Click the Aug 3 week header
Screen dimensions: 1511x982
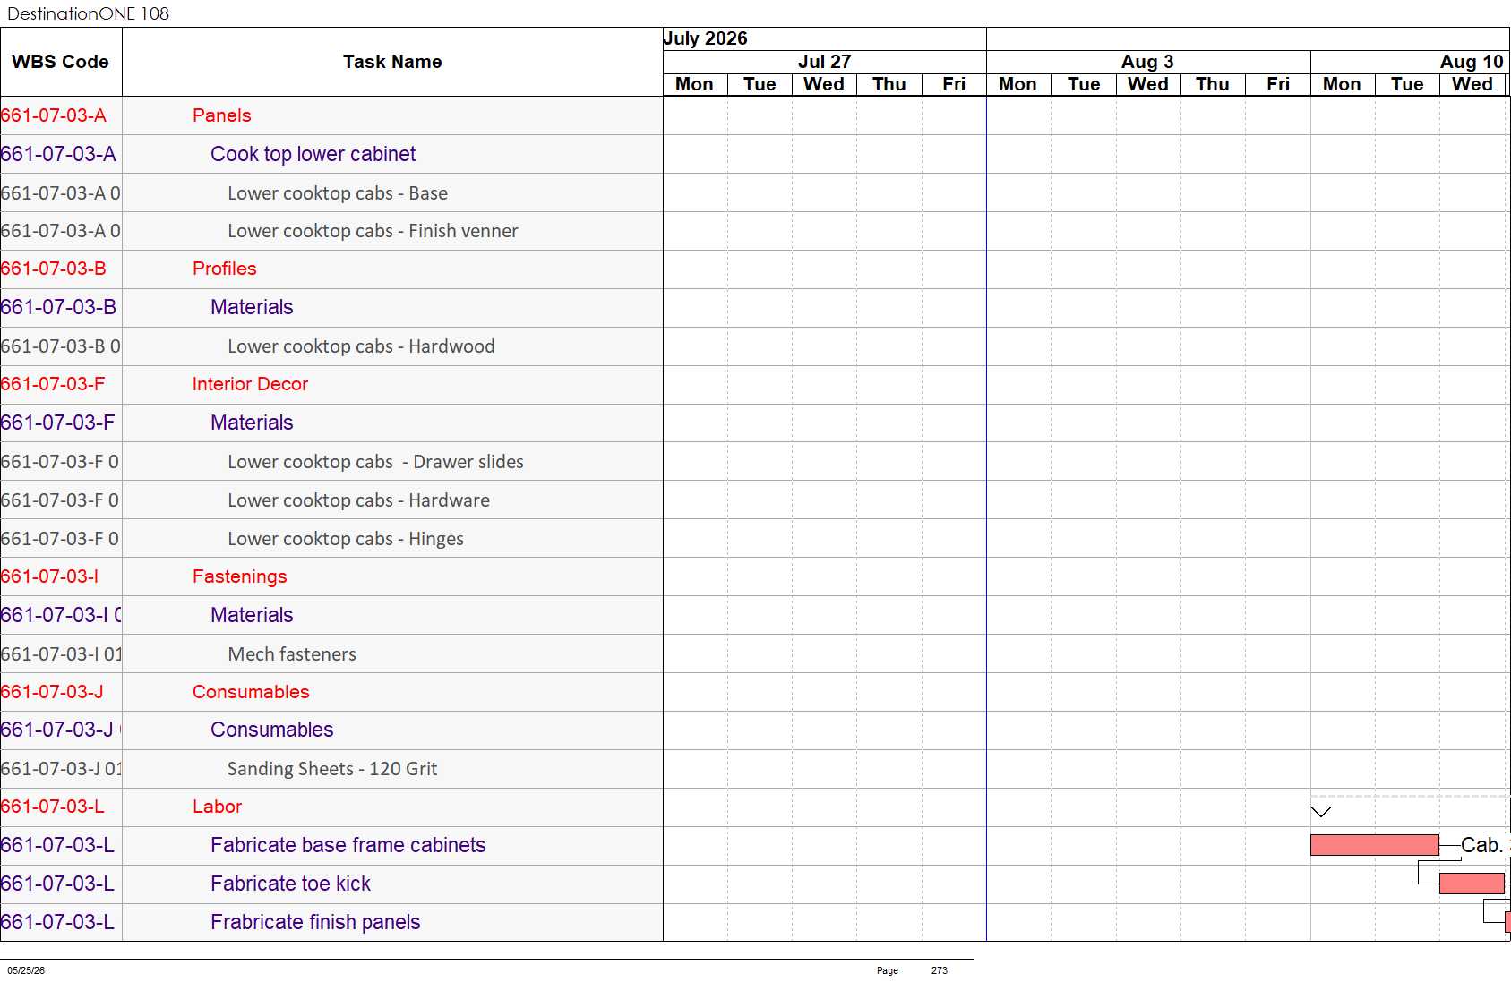tap(1148, 62)
